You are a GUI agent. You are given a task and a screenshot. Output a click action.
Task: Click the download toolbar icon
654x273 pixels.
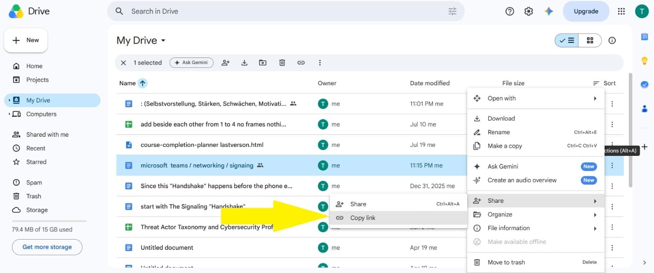pos(244,63)
